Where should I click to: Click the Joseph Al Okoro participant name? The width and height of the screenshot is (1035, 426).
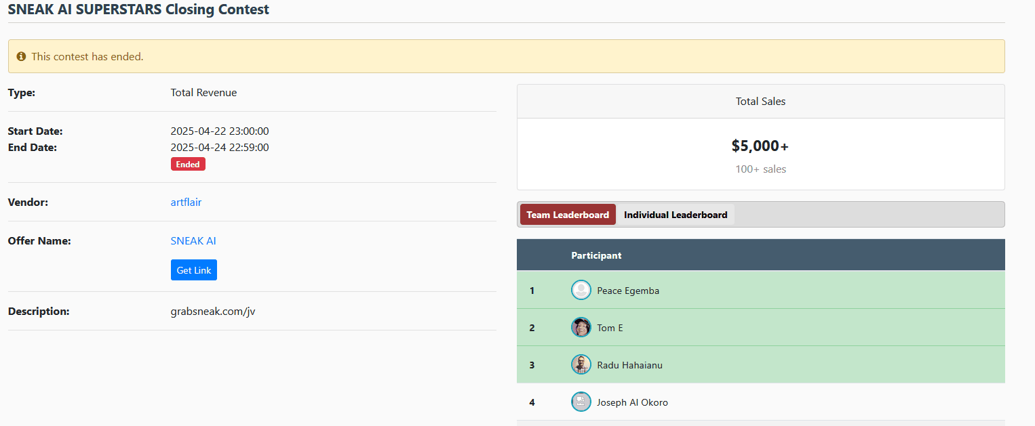[632, 402]
